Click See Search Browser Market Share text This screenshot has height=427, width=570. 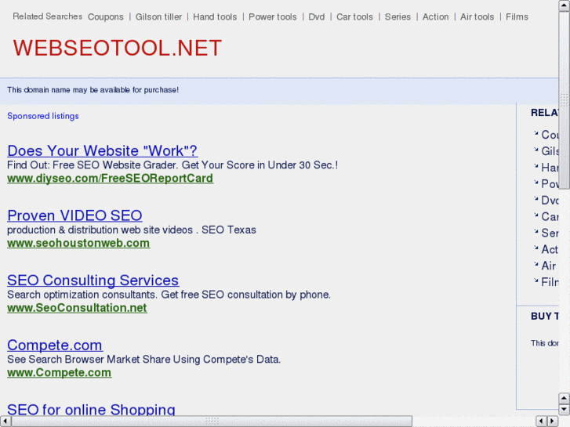coord(144,360)
